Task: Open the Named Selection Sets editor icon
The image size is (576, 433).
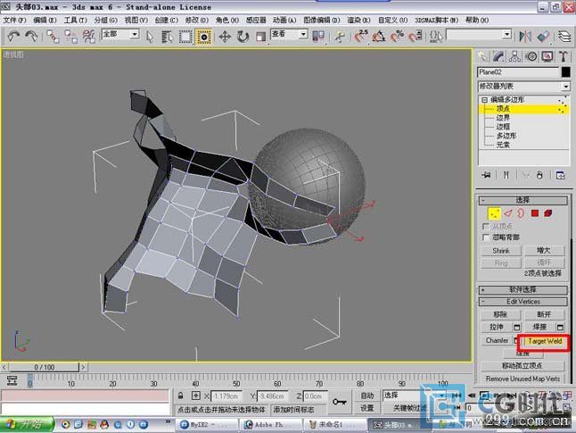Action: [x=436, y=36]
